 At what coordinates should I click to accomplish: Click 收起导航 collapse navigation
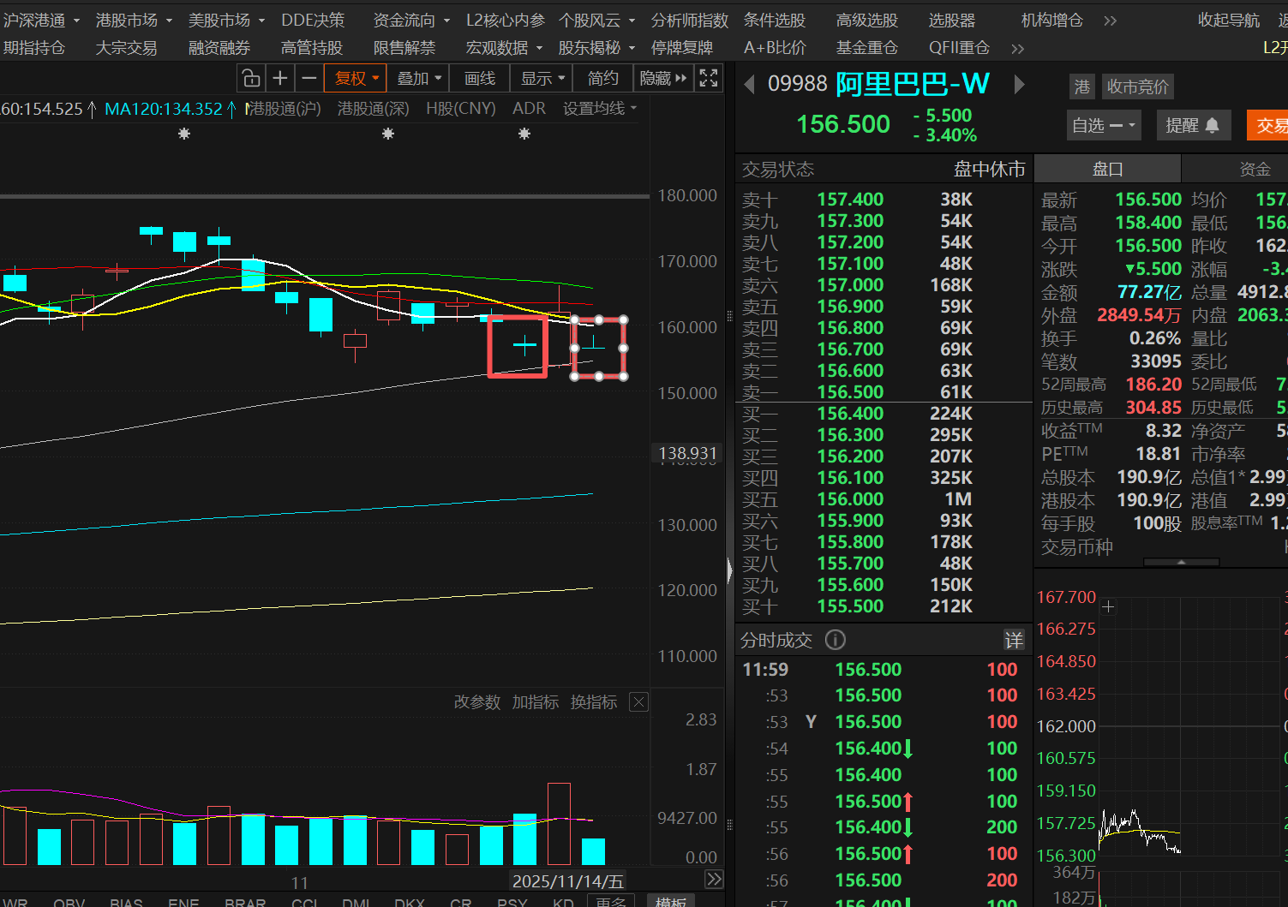pyautogui.click(x=1229, y=21)
